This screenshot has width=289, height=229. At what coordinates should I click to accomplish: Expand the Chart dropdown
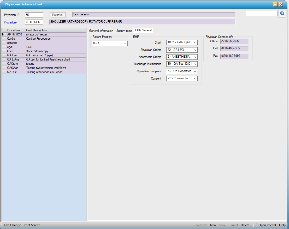(195, 43)
